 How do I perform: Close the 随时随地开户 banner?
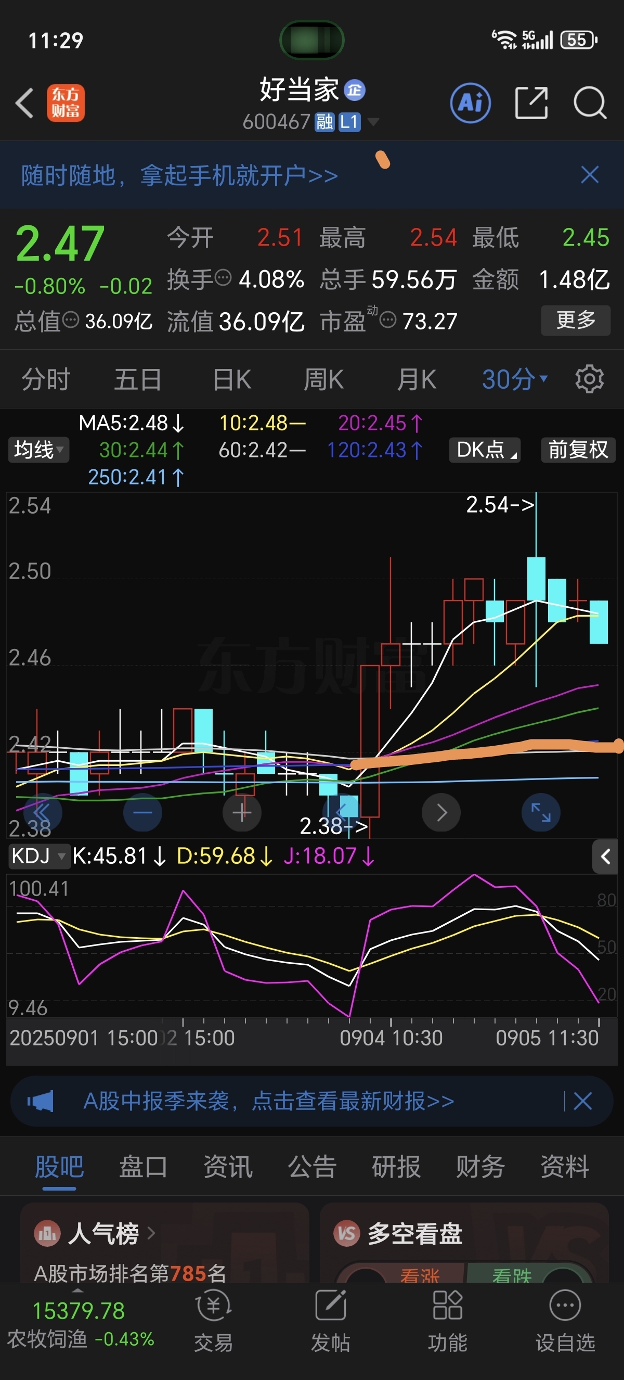[590, 175]
